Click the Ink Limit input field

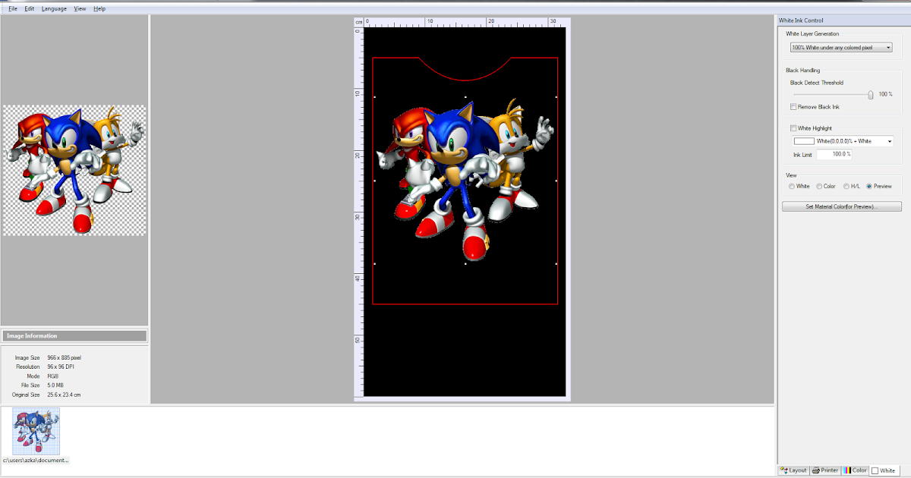coord(834,154)
